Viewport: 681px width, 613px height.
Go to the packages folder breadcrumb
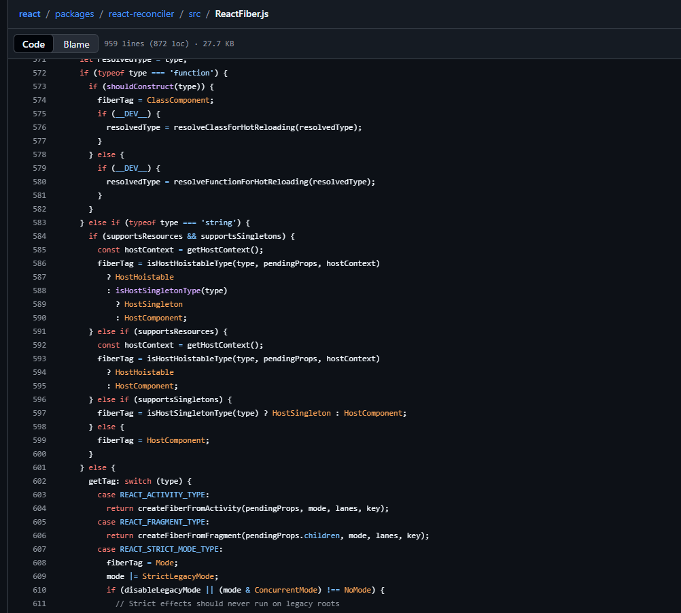[x=74, y=14]
